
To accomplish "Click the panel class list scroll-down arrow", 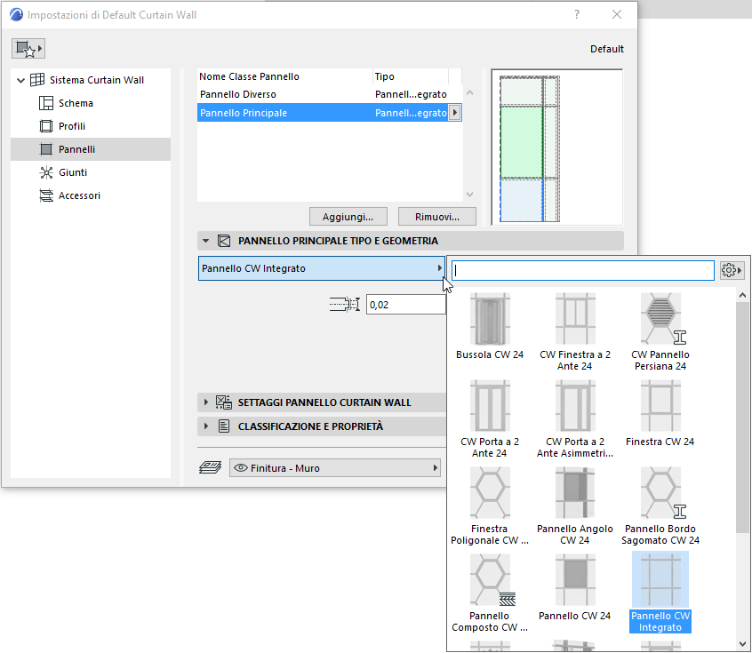I will [x=470, y=195].
